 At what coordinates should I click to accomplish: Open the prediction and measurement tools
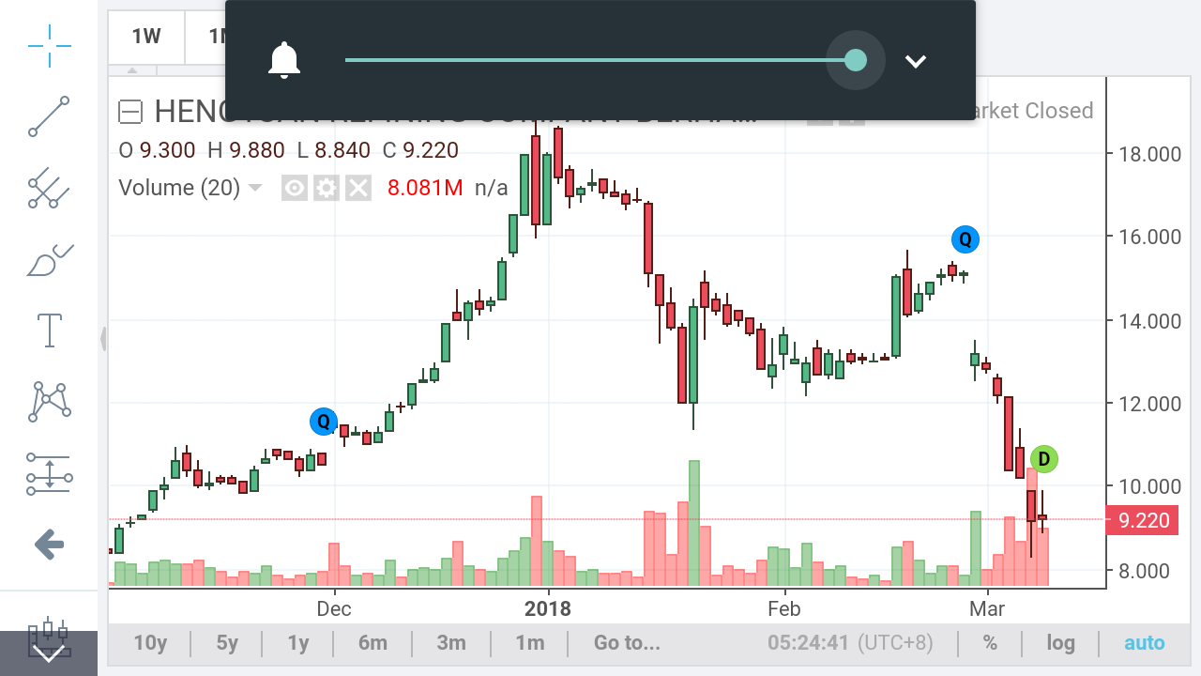pyautogui.click(x=49, y=473)
